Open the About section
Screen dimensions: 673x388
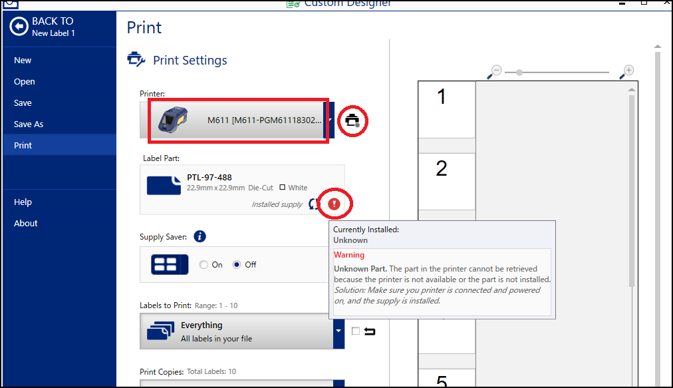26,224
